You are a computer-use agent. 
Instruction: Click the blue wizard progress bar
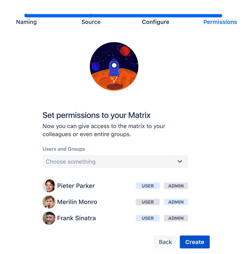pyautogui.click(x=123, y=16)
